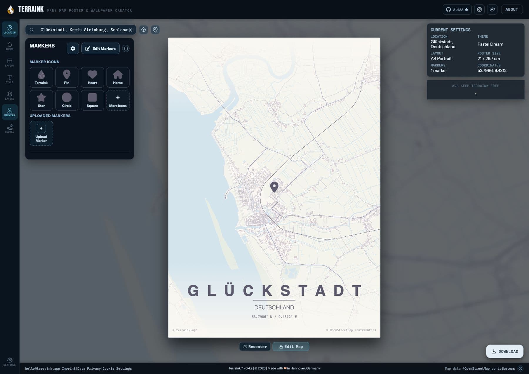Click the Edit Markers button
Image resolution: width=529 pixels, height=374 pixels.
[x=101, y=49]
